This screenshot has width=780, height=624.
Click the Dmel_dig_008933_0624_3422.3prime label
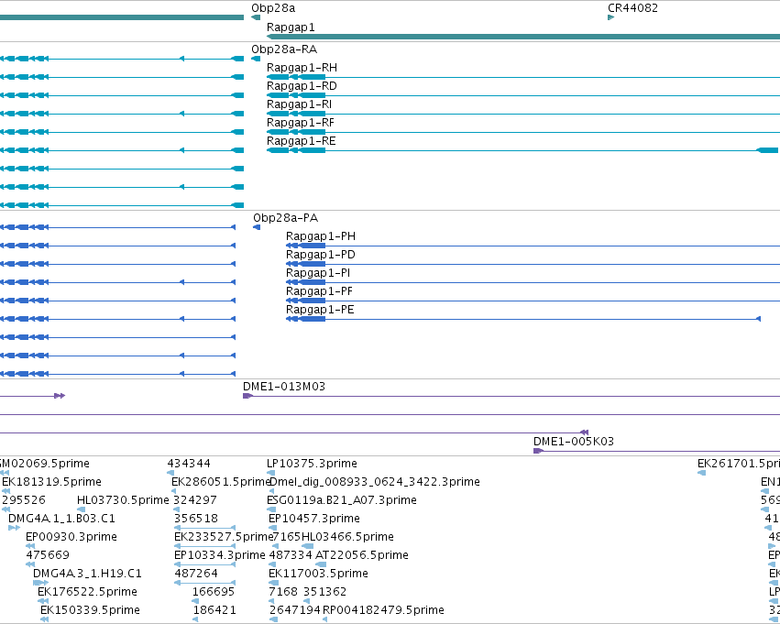[x=375, y=482]
